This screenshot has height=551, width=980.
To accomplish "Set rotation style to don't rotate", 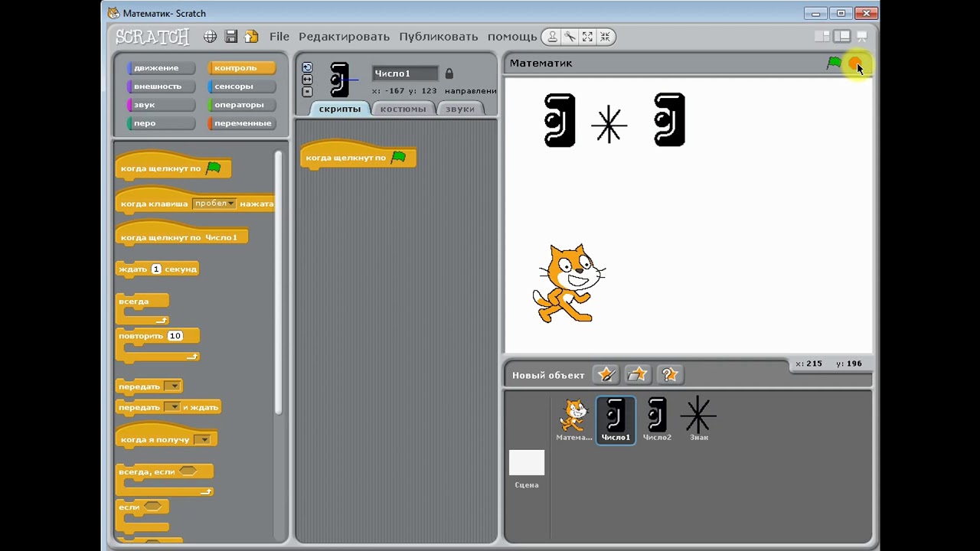I will (307, 92).
